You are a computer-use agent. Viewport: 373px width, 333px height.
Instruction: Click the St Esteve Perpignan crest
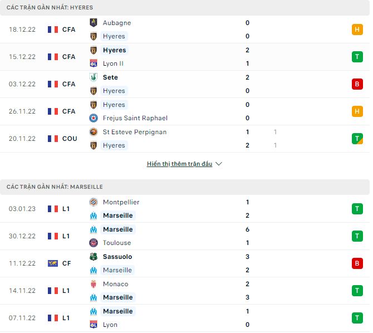(94, 132)
